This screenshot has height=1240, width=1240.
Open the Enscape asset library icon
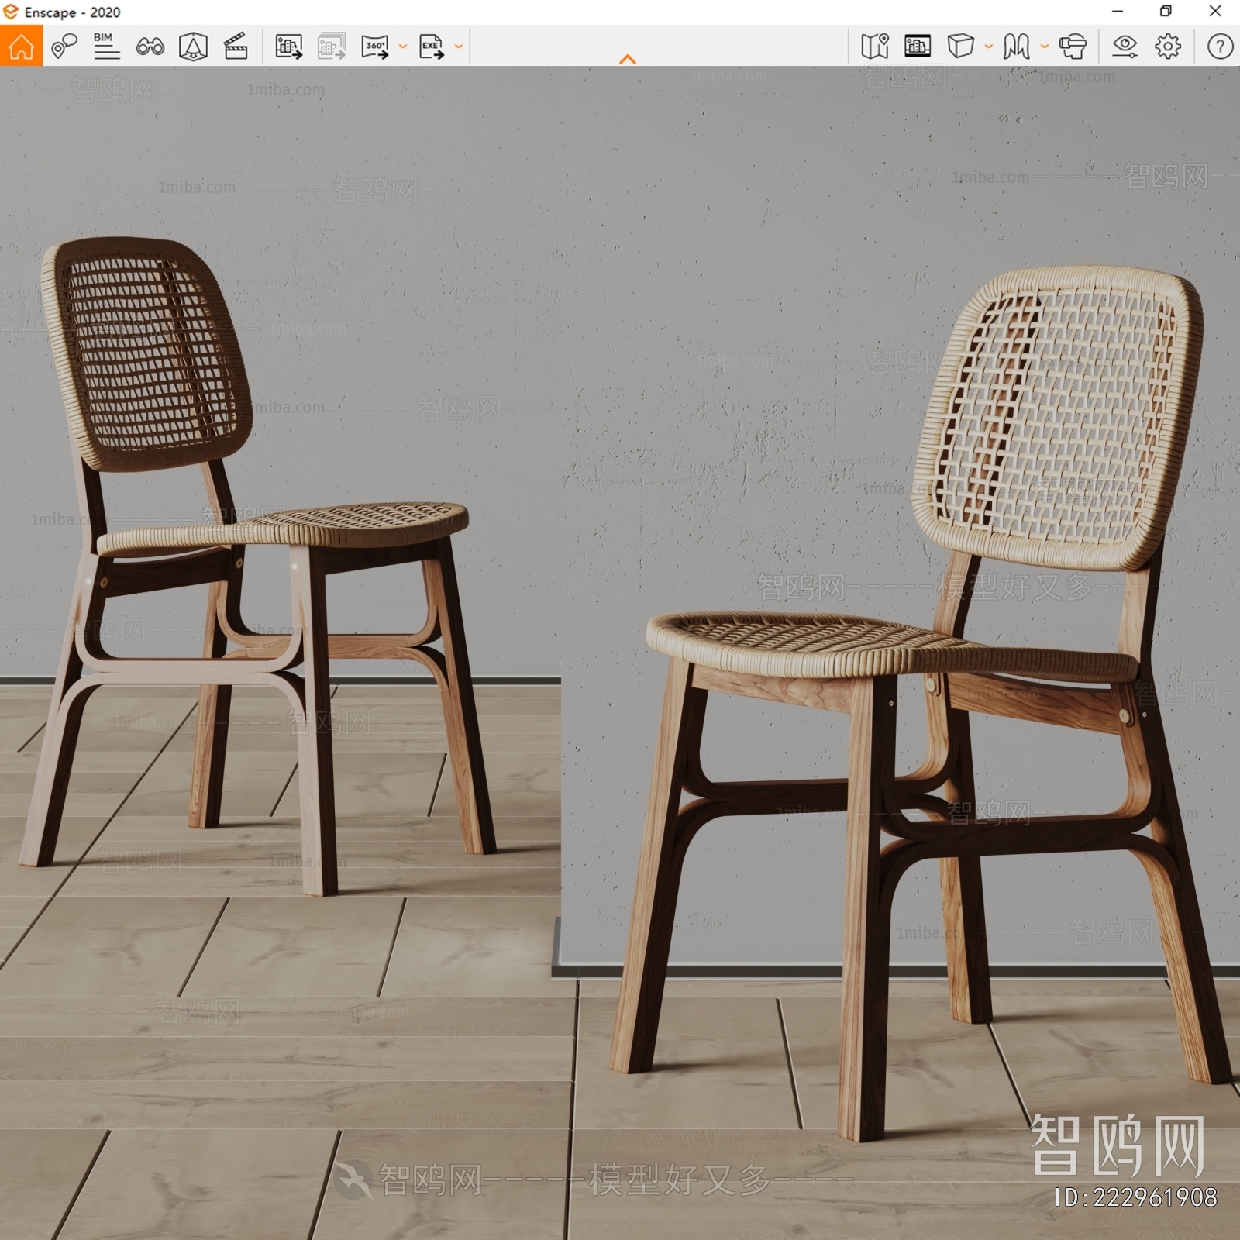coord(193,46)
